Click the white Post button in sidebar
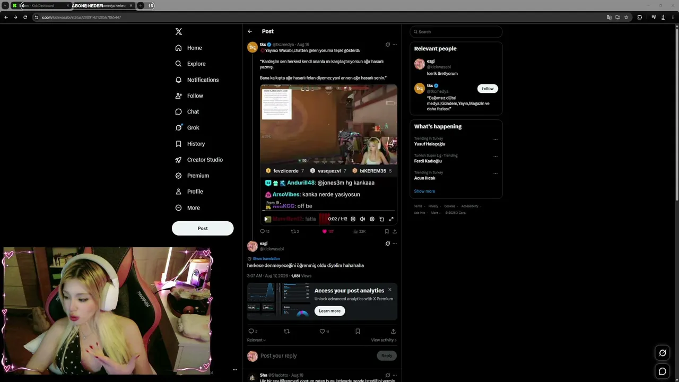679x382 pixels. [203, 228]
